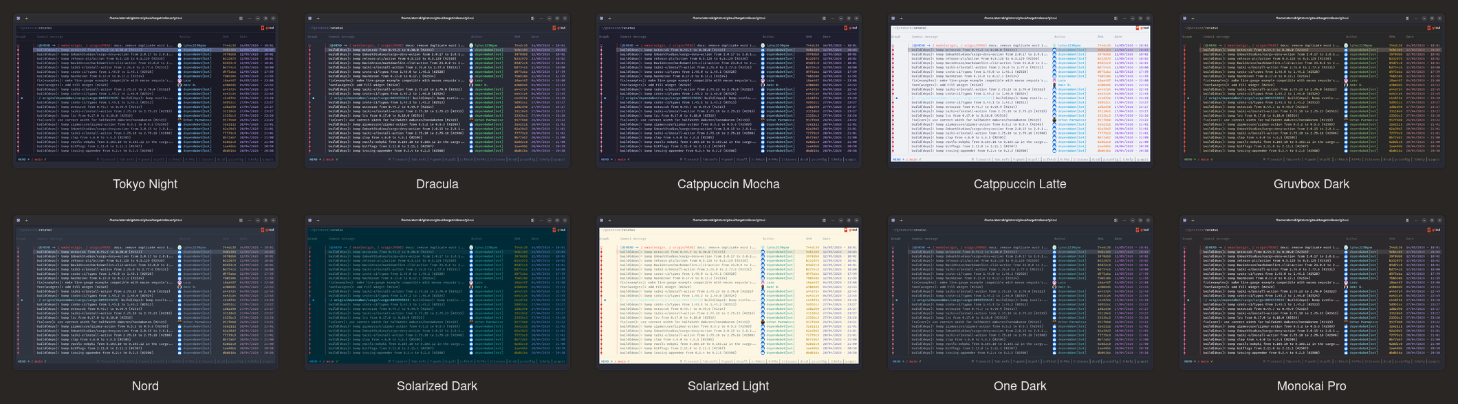Click the gitui logo in the Catppuccin Mocha window

pyautogui.click(x=851, y=28)
